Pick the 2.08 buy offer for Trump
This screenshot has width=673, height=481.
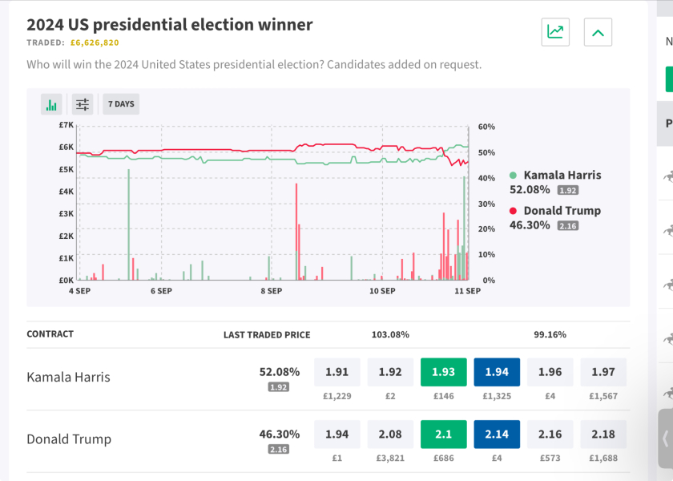point(390,435)
